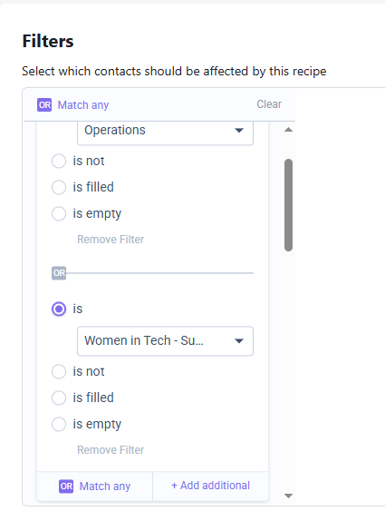385x511 pixels.
Task: Choose 'is filled' in the second filter
Action: point(59,398)
